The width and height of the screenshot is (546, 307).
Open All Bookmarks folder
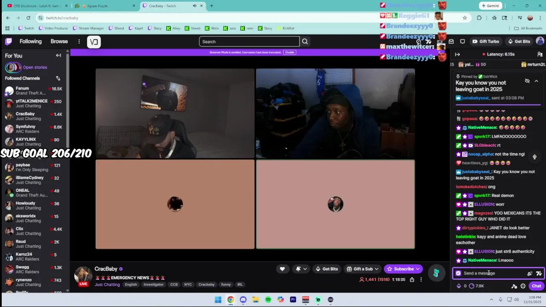(x=528, y=28)
